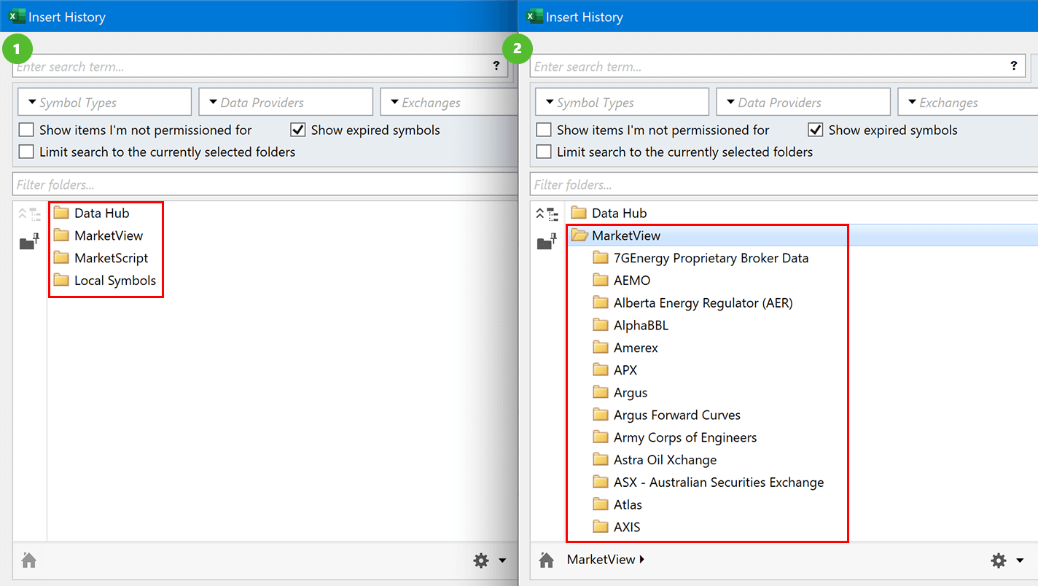Toggle 'Limit search to selected folders' in left window

click(x=26, y=152)
